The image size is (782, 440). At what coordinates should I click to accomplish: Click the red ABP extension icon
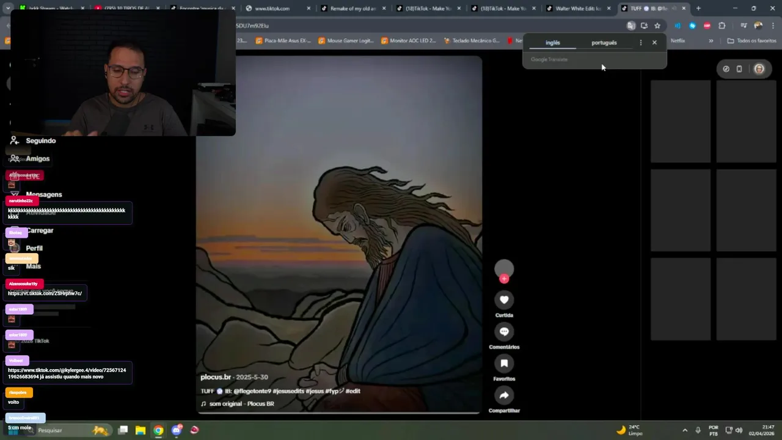(707, 26)
